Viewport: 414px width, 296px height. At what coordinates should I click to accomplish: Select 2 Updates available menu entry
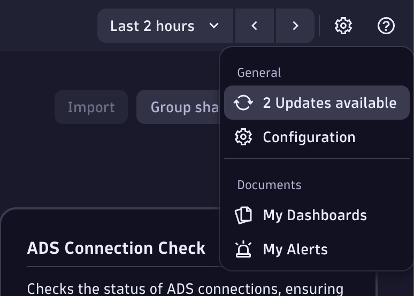(x=329, y=103)
